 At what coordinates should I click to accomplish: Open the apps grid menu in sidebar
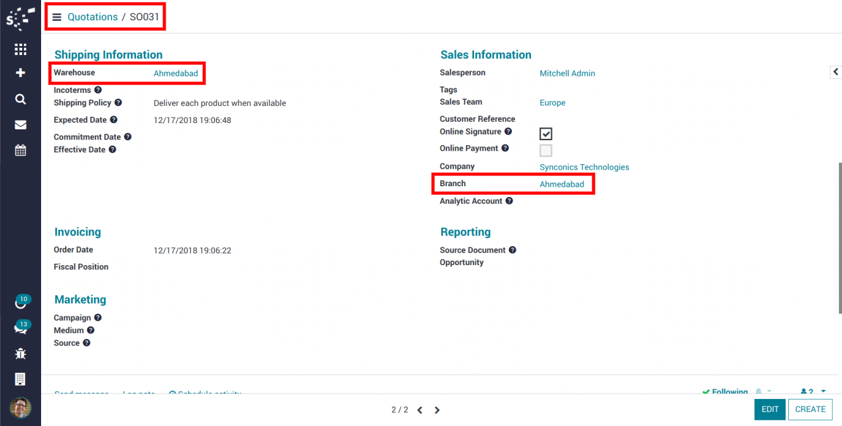pos(20,49)
